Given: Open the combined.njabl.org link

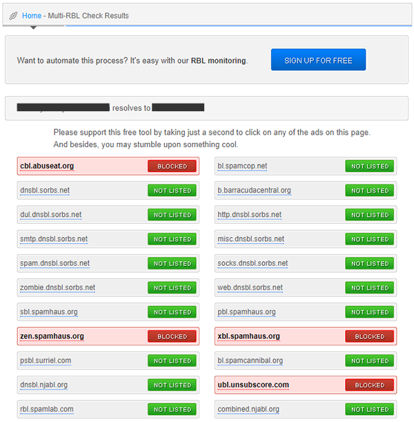Looking at the screenshot, I should pos(248,410).
